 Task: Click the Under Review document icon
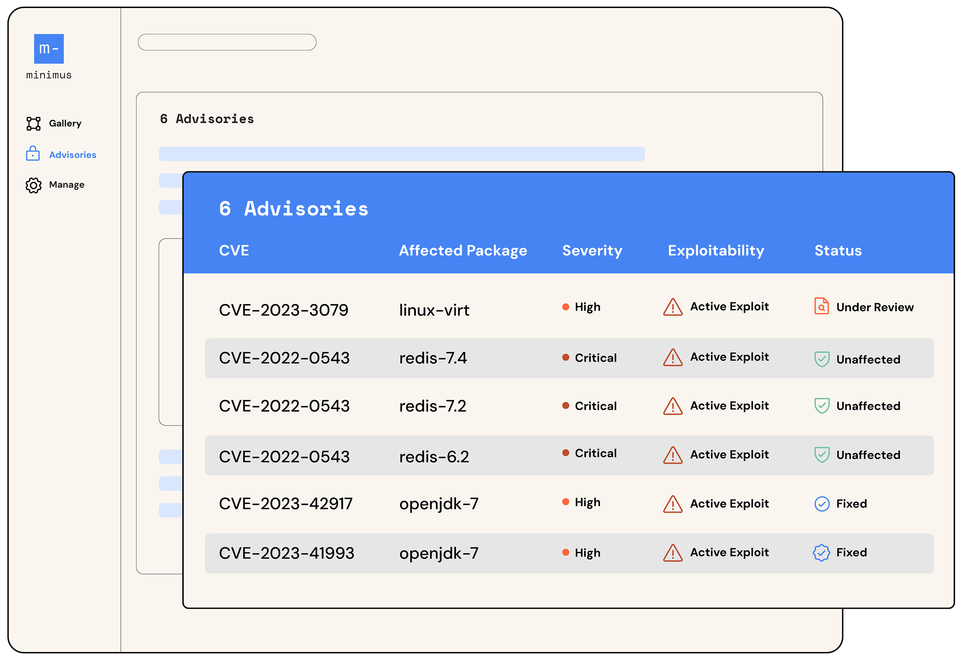click(x=821, y=306)
